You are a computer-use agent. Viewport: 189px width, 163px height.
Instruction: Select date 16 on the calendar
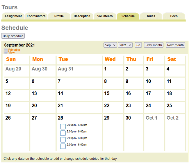(x=128, y=93)
